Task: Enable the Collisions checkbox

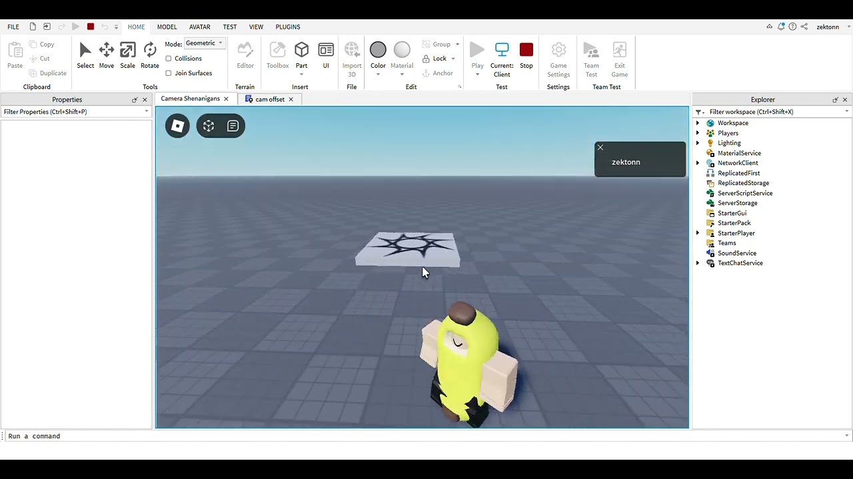Action: pyautogui.click(x=169, y=59)
